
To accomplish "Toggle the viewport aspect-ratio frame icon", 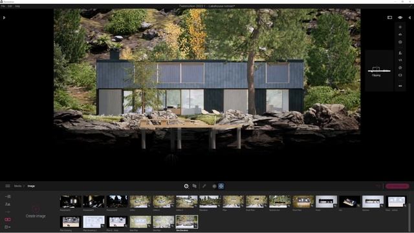I will (x=389, y=17).
